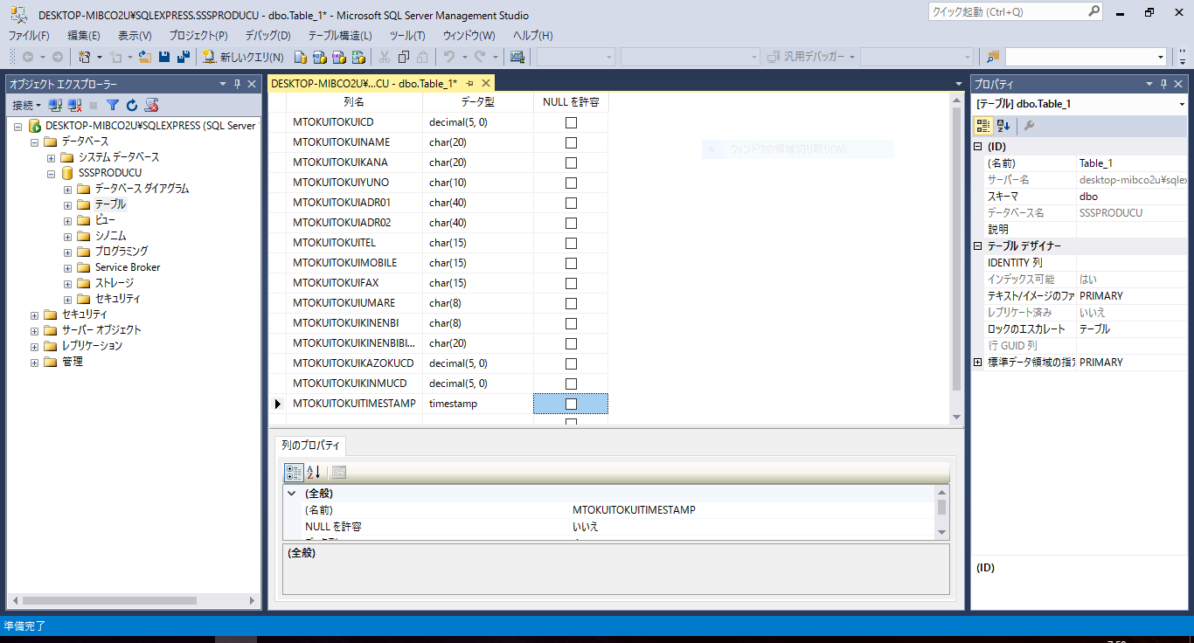This screenshot has width=1194, height=643.
Task: Close the dbo.Table_1* tab
Action: coord(485,83)
